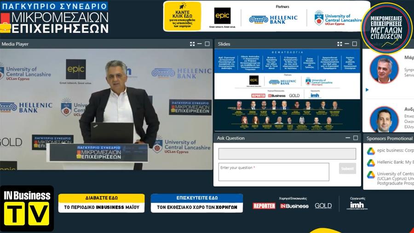
Task: Click the 'Enter your question' text field
Action: [274, 172]
